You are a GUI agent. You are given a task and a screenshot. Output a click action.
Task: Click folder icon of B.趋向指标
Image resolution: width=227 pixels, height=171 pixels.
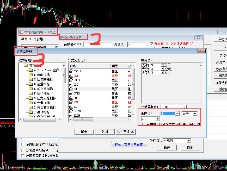point(31,75)
